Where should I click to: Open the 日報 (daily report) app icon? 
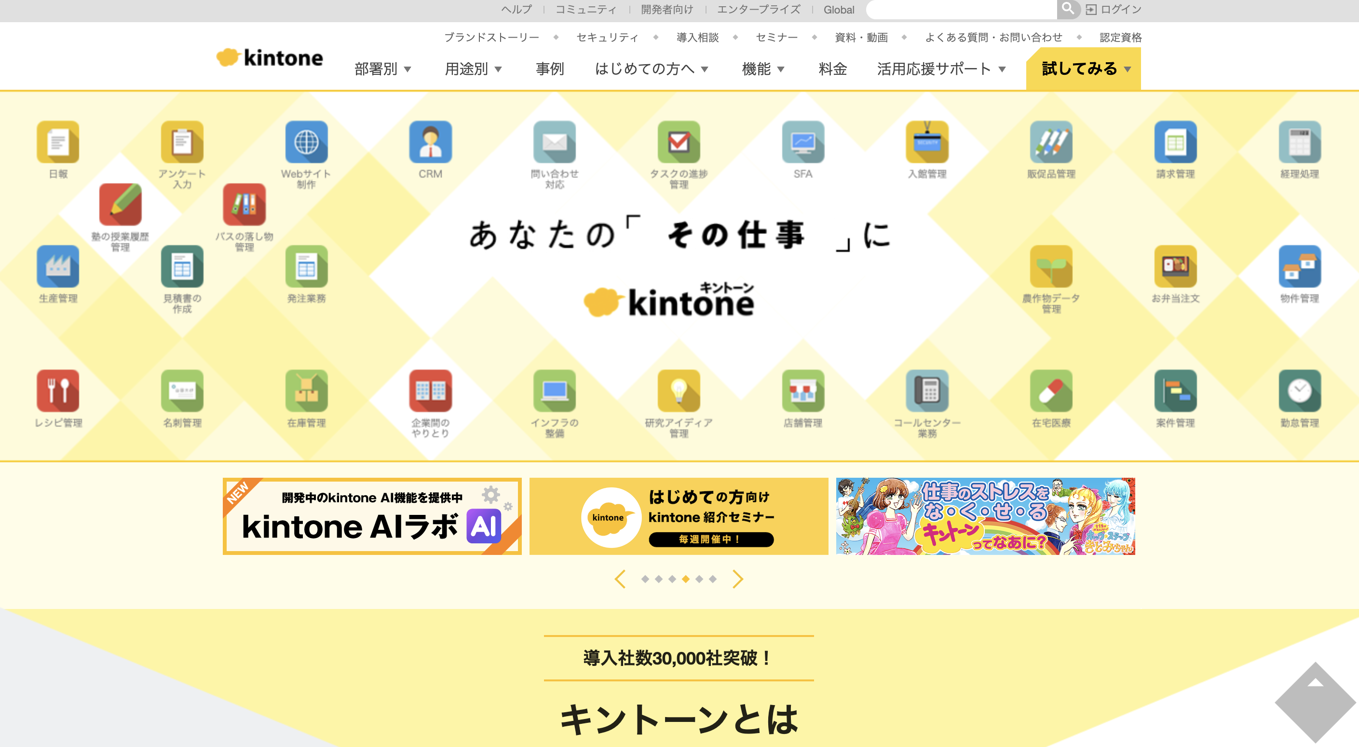pyautogui.click(x=57, y=142)
